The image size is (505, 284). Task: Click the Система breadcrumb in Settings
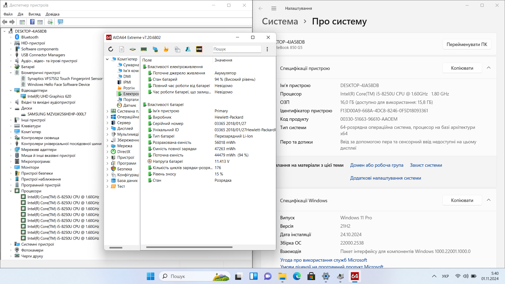click(280, 21)
